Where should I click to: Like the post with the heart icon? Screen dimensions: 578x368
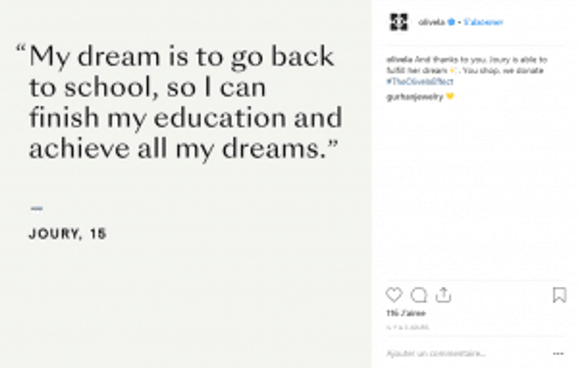[x=394, y=295]
